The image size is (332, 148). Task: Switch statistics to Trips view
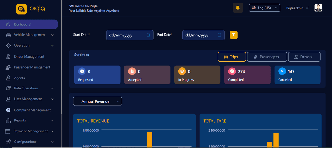tap(232, 57)
